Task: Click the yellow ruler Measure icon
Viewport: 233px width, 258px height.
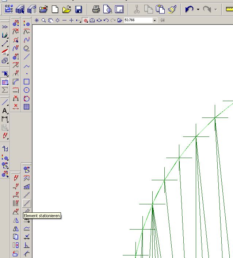Action: coord(229,9)
